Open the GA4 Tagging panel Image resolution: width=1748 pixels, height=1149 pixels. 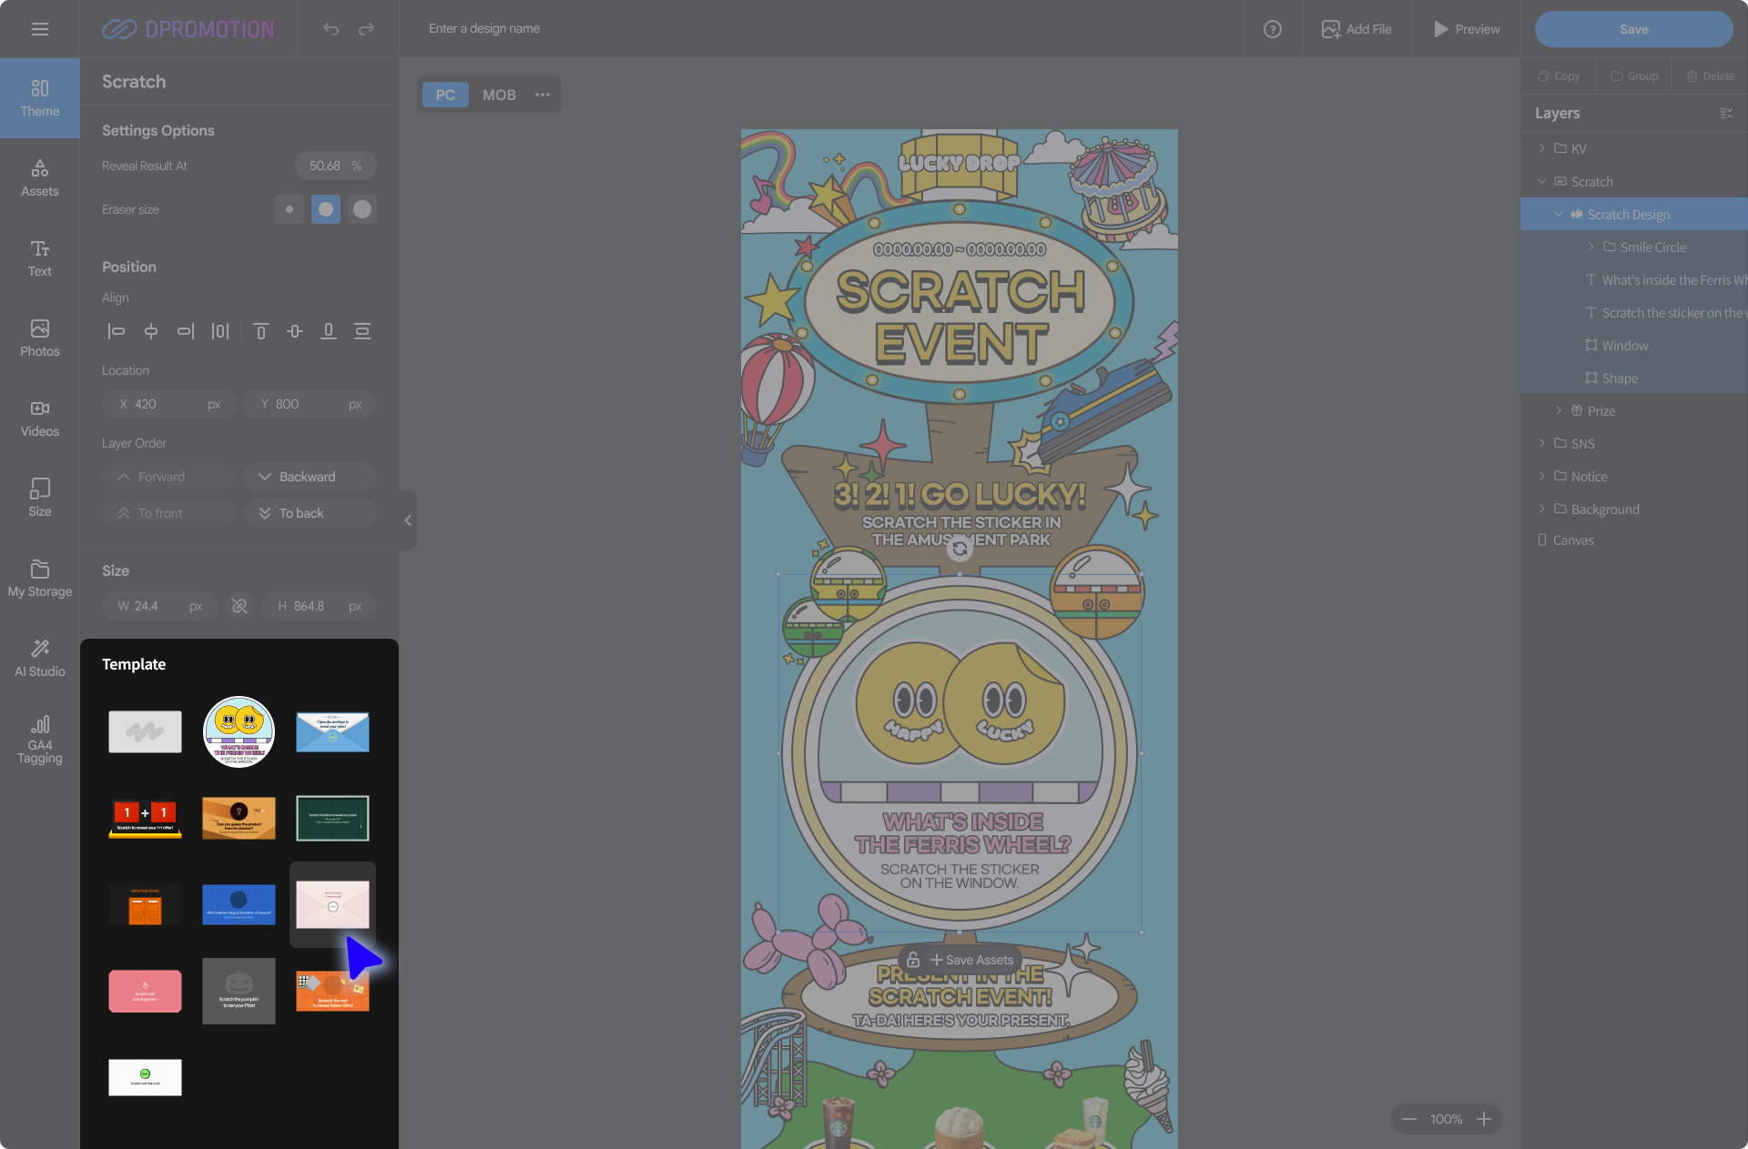pyautogui.click(x=40, y=739)
